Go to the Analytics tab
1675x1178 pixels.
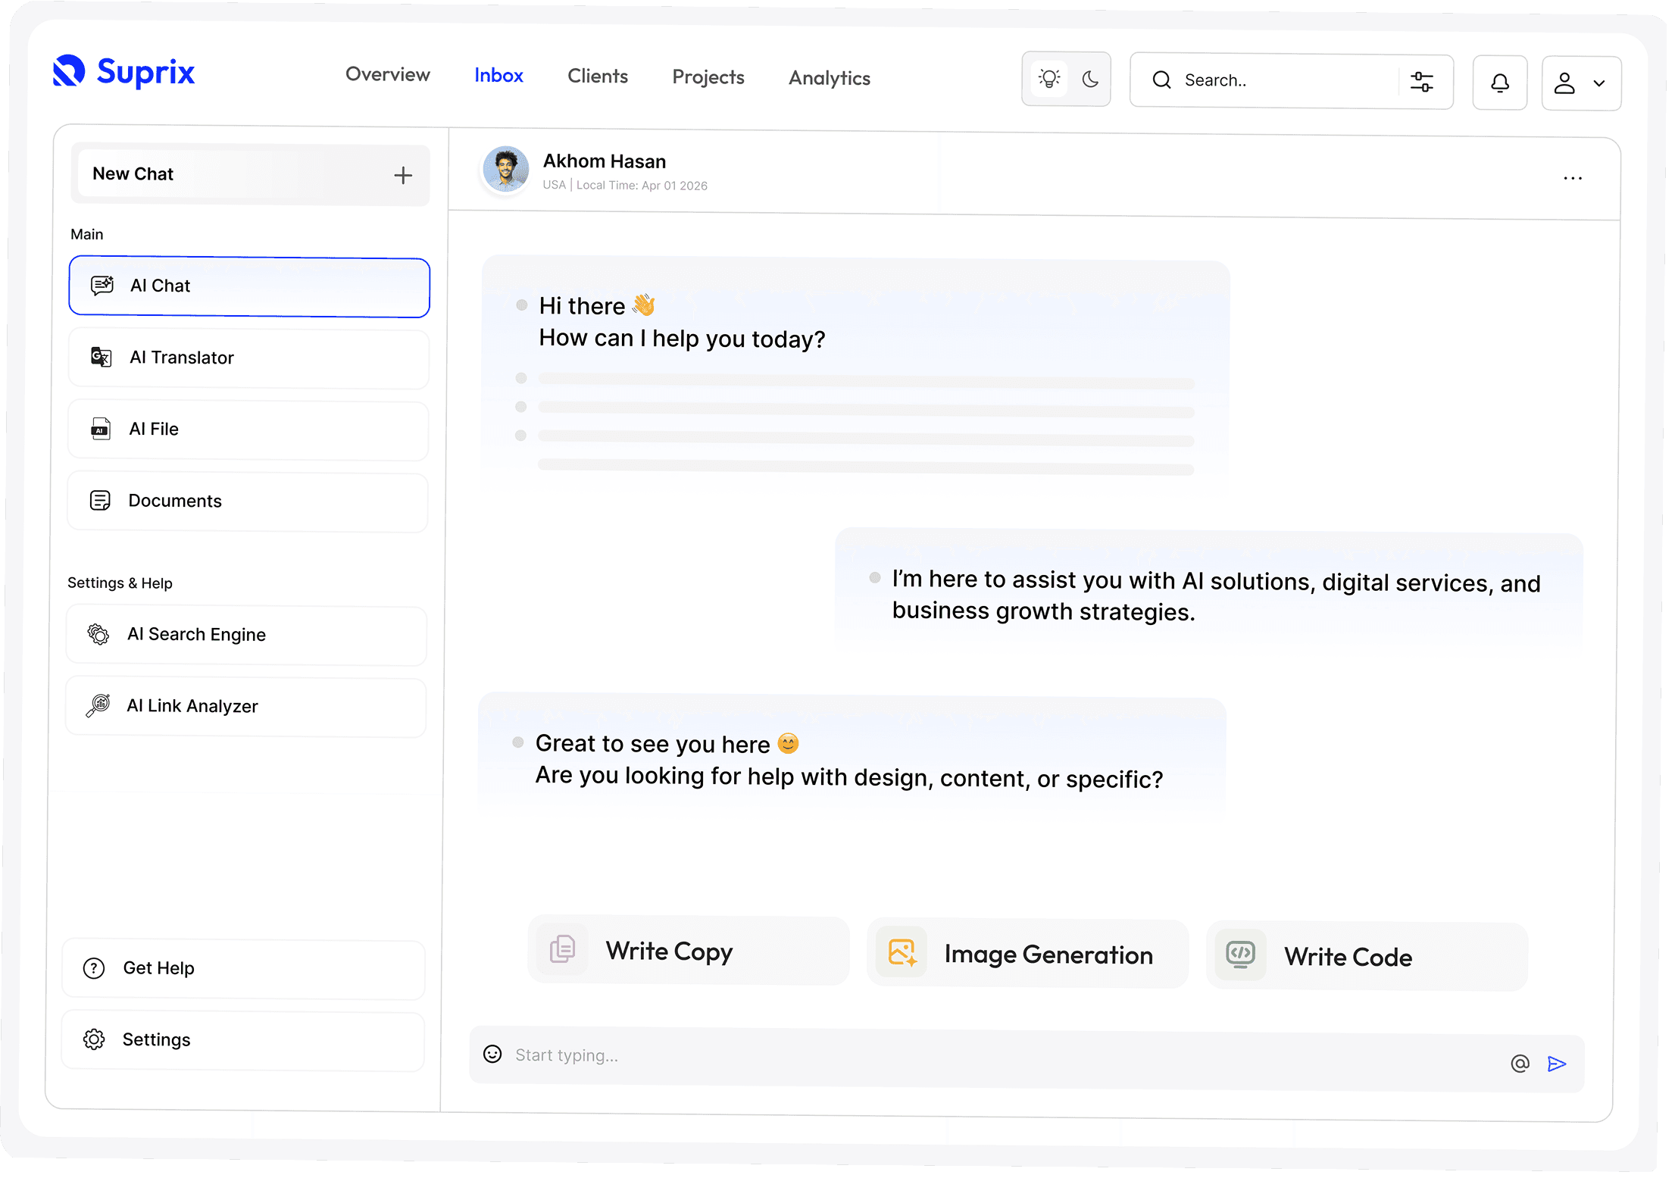[x=830, y=78]
